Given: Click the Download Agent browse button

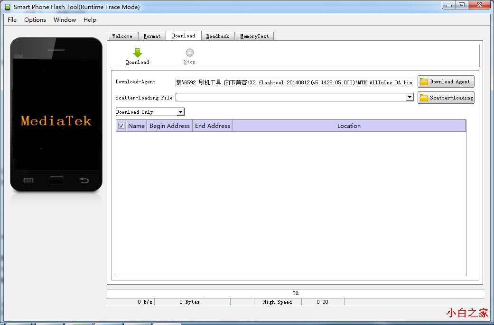Looking at the screenshot, I should tap(446, 81).
